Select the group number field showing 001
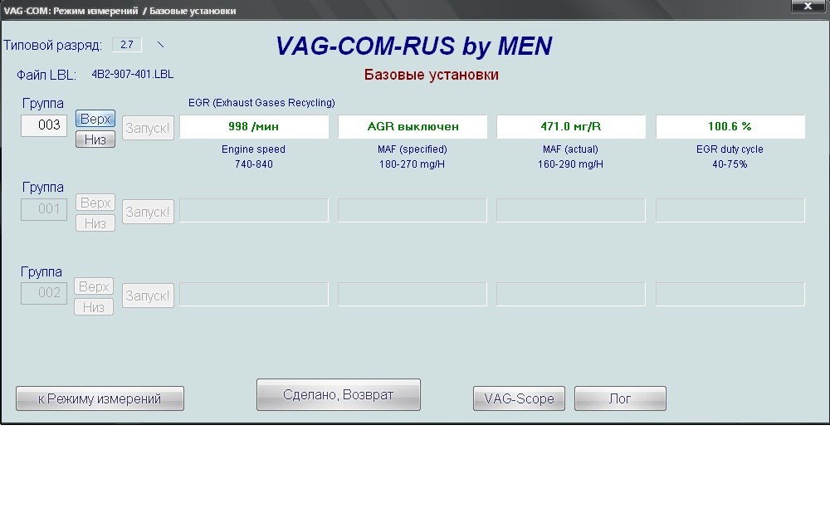The width and height of the screenshot is (830, 518). 44,209
